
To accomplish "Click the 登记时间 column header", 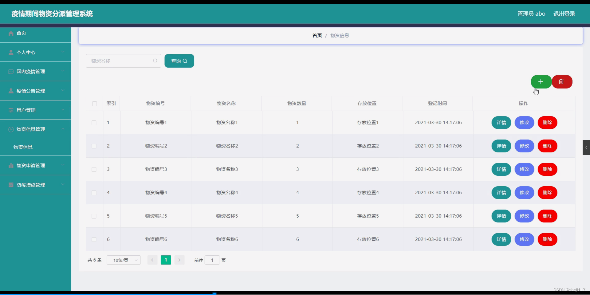I will tap(437, 104).
